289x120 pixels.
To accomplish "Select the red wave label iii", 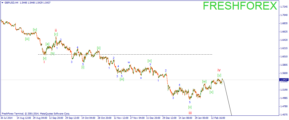I will click(x=190, y=113).
